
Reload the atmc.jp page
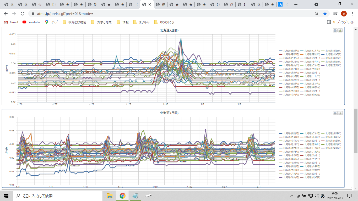click(x=23, y=14)
